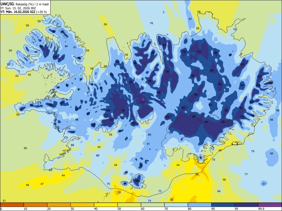
Task: Click the '99.9' legend scale label
Action: click(261, 209)
